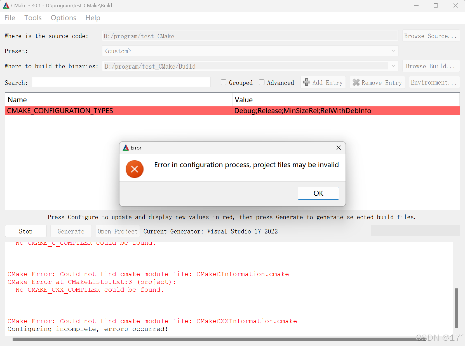
Task: Open the Options menu
Action: tap(64, 18)
